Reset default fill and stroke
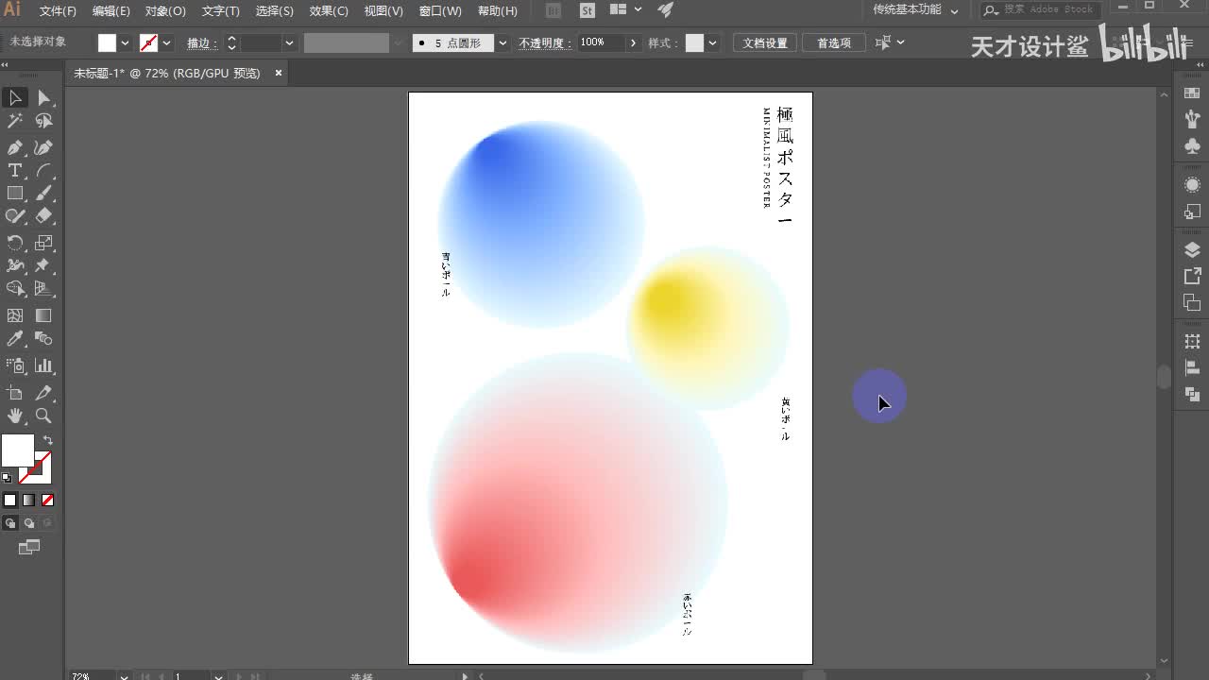 (x=8, y=478)
